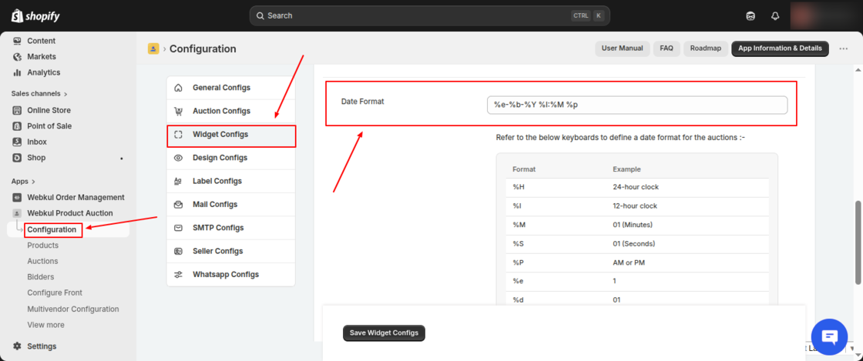
Task: Click the Settings gear icon
Action: [17, 346]
